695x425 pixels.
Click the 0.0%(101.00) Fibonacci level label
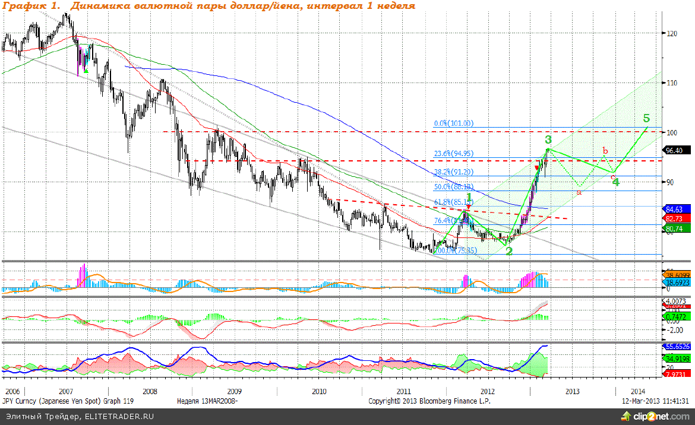tap(453, 123)
